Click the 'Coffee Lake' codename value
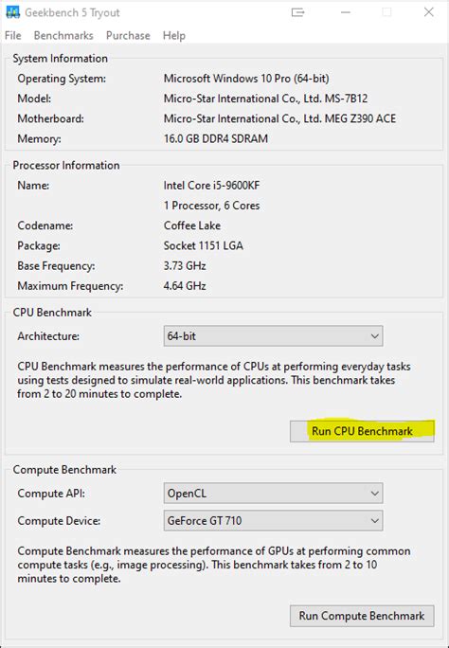This screenshot has height=648, width=449. pyautogui.click(x=192, y=225)
